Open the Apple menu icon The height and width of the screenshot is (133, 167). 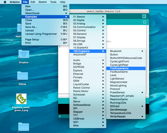pos(5,2)
